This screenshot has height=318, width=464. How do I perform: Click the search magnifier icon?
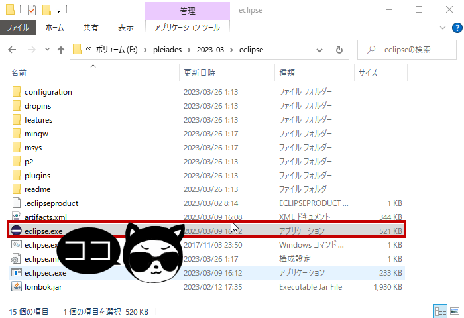coord(371,50)
